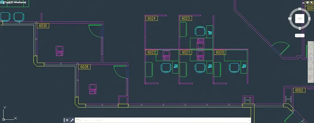This screenshot has height=123, width=314.
Task: Select room label 6030
Action: (x=43, y=26)
